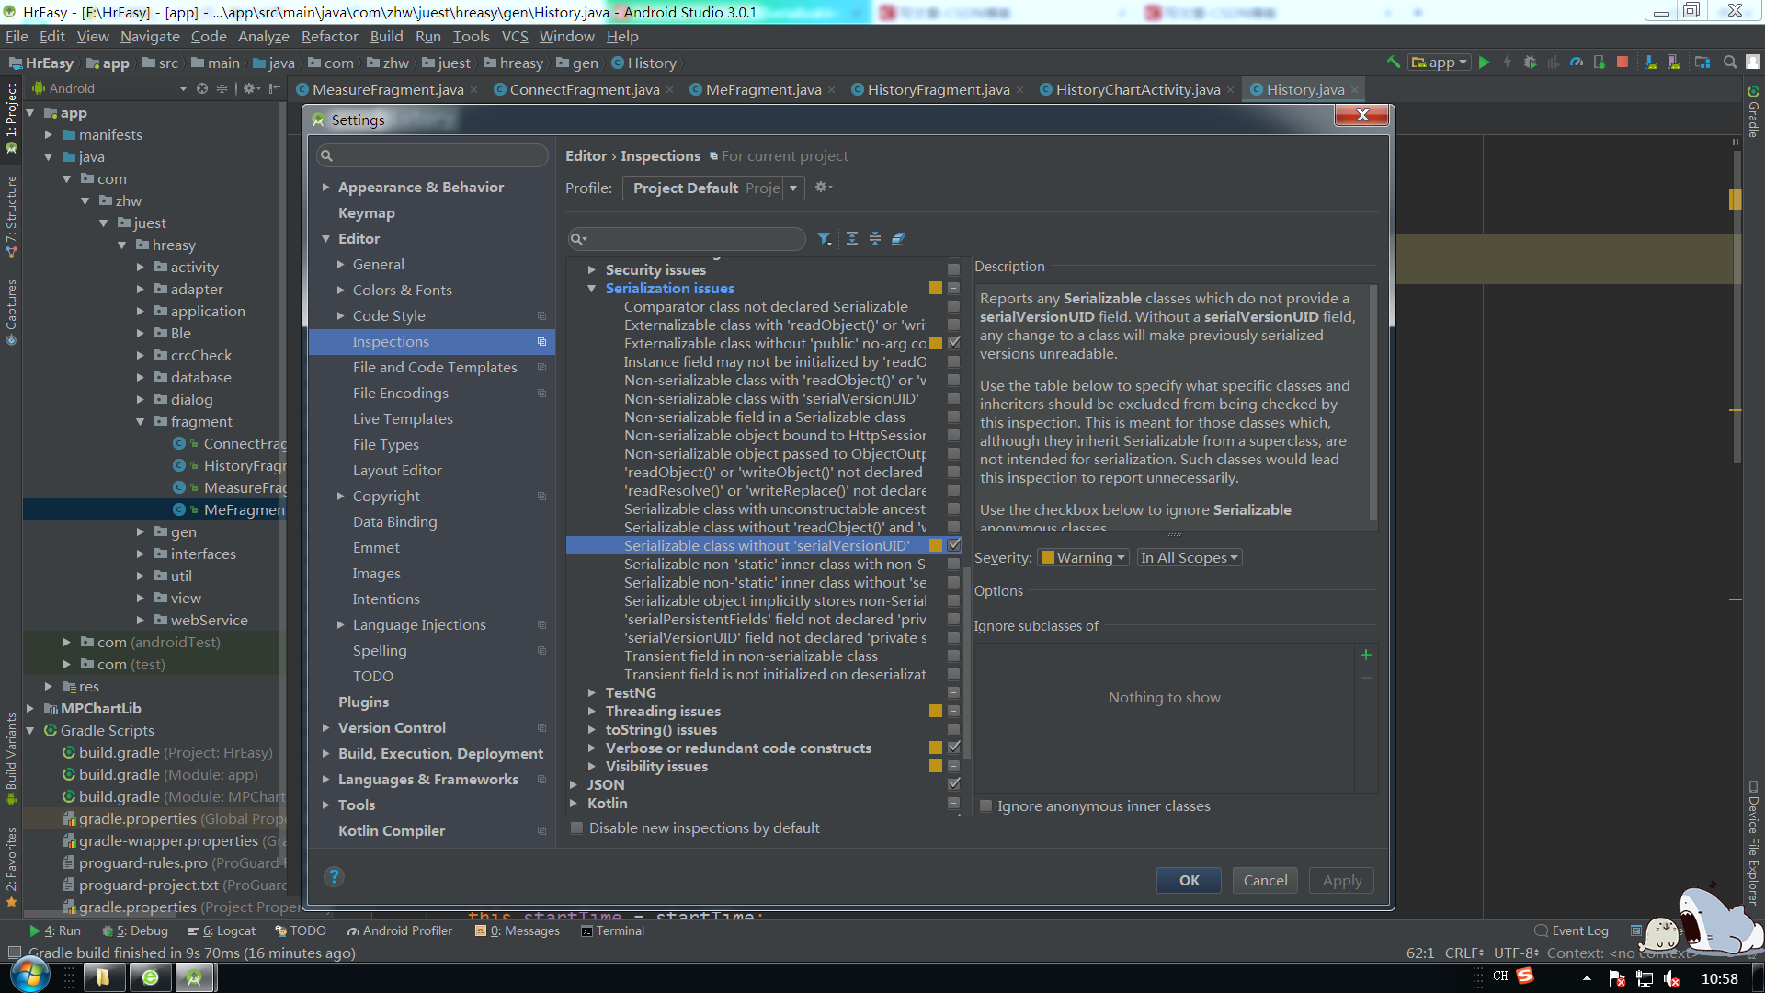The height and width of the screenshot is (993, 1765).
Task: Toggle 'Ignore anonymous inner classes' checkbox
Action: [x=986, y=806]
